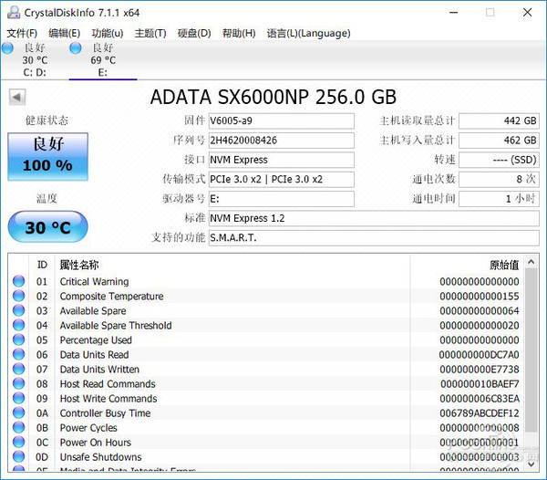Select the E: disk at 69 °C
547x480 pixels.
(103, 60)
